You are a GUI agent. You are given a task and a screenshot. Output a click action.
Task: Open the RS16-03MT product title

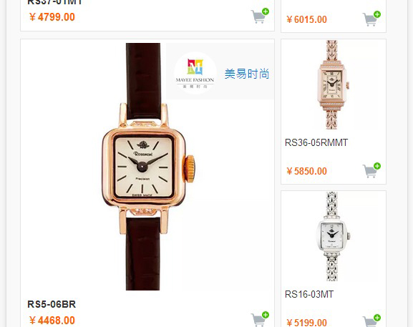[x=309, y=294]
